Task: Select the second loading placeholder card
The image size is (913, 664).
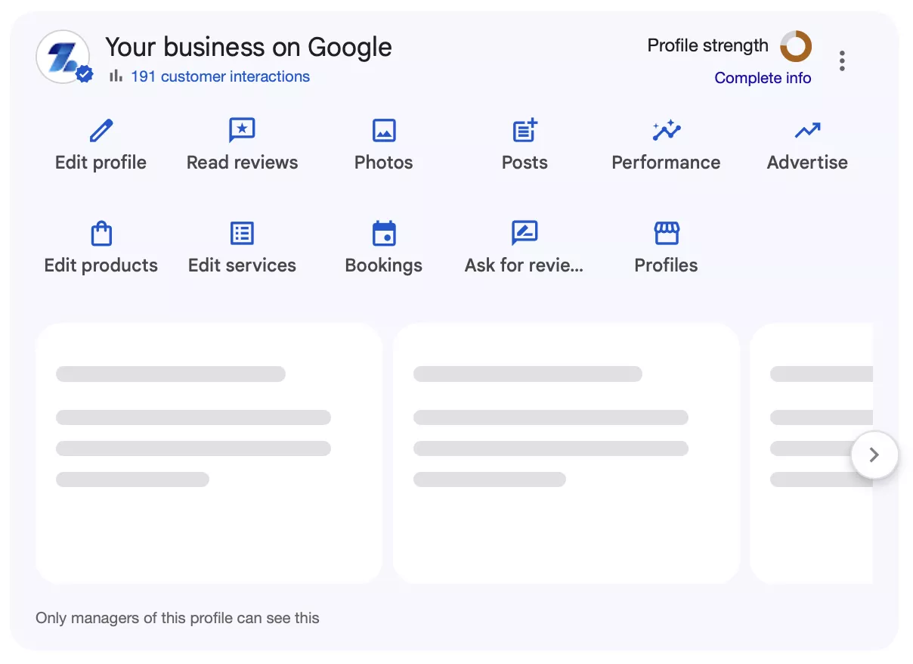Action: tap(567, 453)
